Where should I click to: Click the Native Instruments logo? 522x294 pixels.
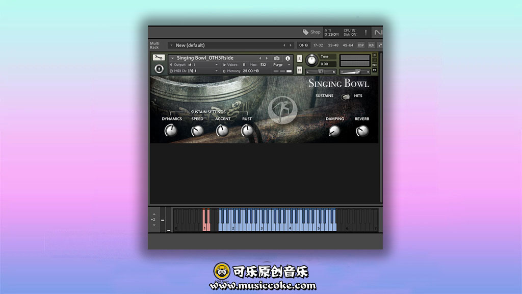(378, 32)
